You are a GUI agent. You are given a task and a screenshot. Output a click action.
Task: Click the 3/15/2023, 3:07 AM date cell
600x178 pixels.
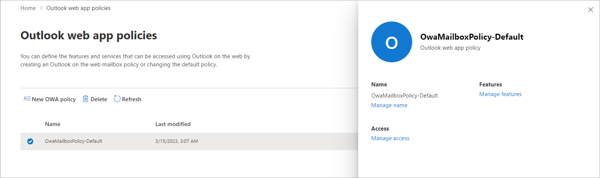coord(176,141)
